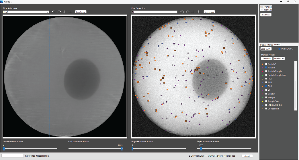Uncheck the Particle defect type checkbox

[x=266, y=68]
